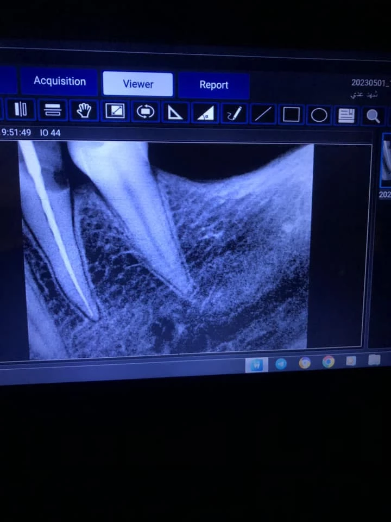
Task: Select the set-square angle tool
Action: (x=175, y=113)
